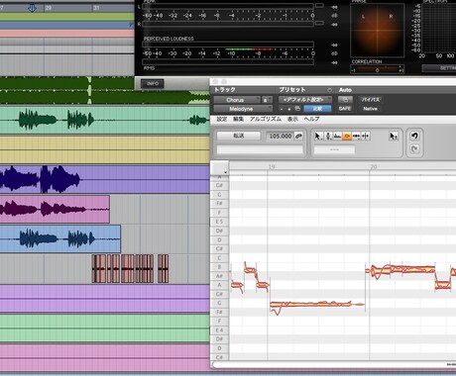Open the アルゴリズム menu

[x=266, y=119]
